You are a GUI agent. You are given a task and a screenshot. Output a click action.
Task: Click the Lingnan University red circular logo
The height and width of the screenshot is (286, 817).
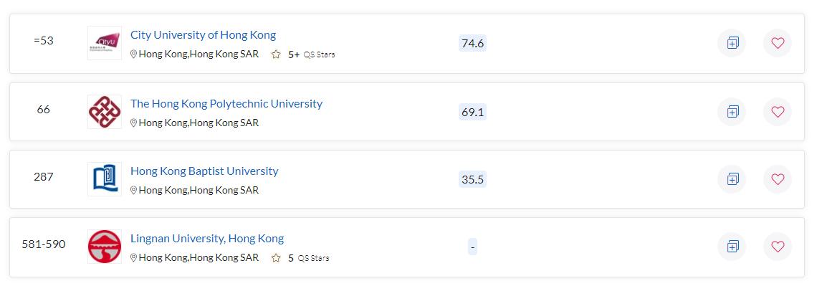104,247
